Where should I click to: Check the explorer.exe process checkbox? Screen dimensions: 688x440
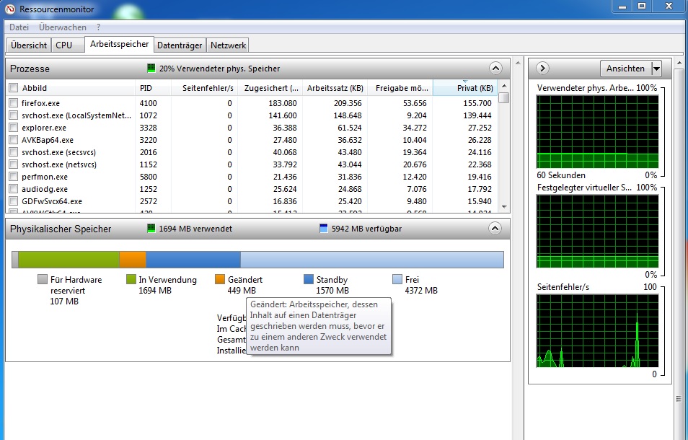[14, 127]
